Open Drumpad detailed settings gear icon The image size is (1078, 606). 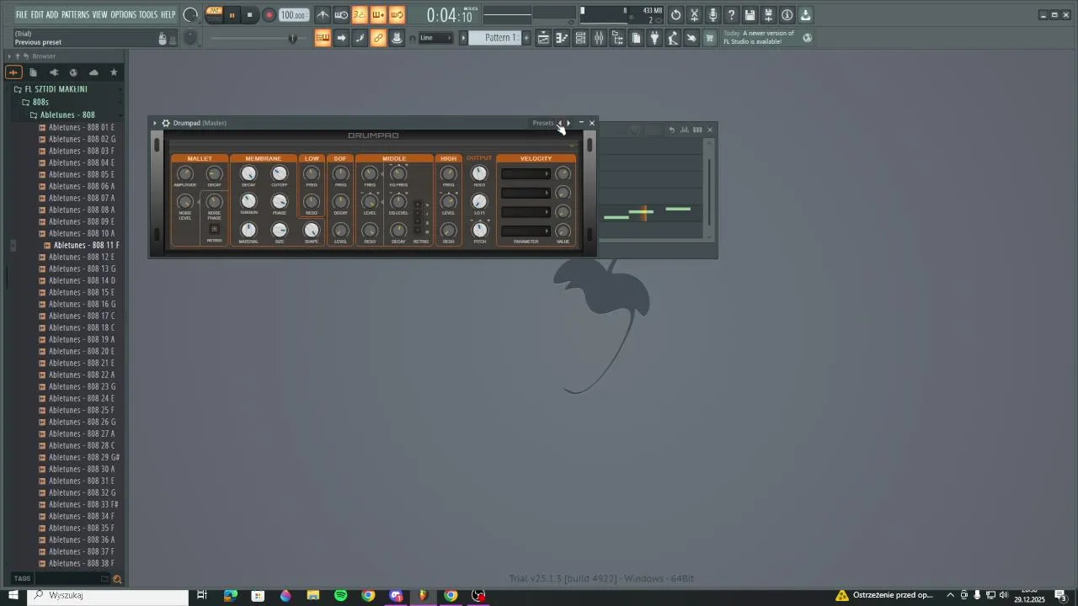(166, 123)
